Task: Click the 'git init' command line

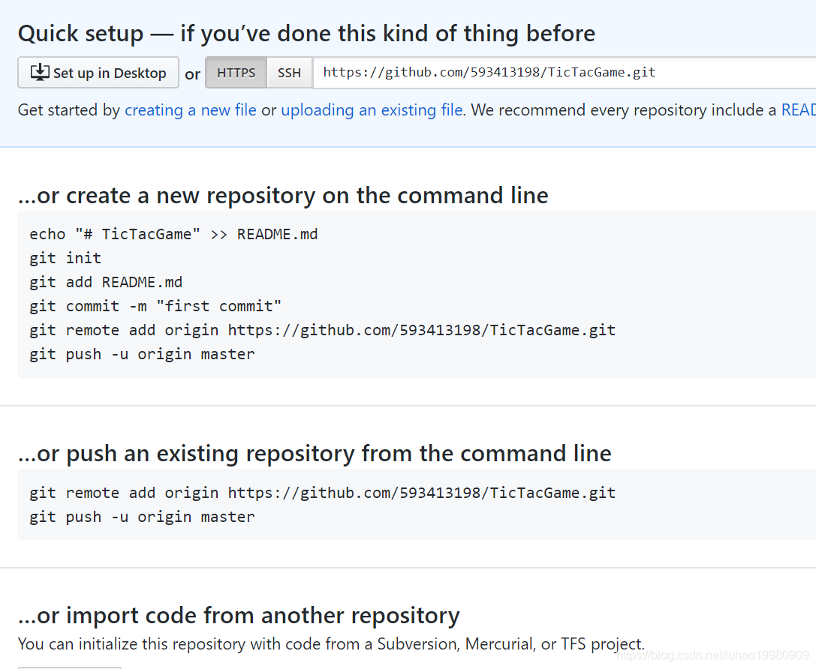Action: tap(65, 258)
